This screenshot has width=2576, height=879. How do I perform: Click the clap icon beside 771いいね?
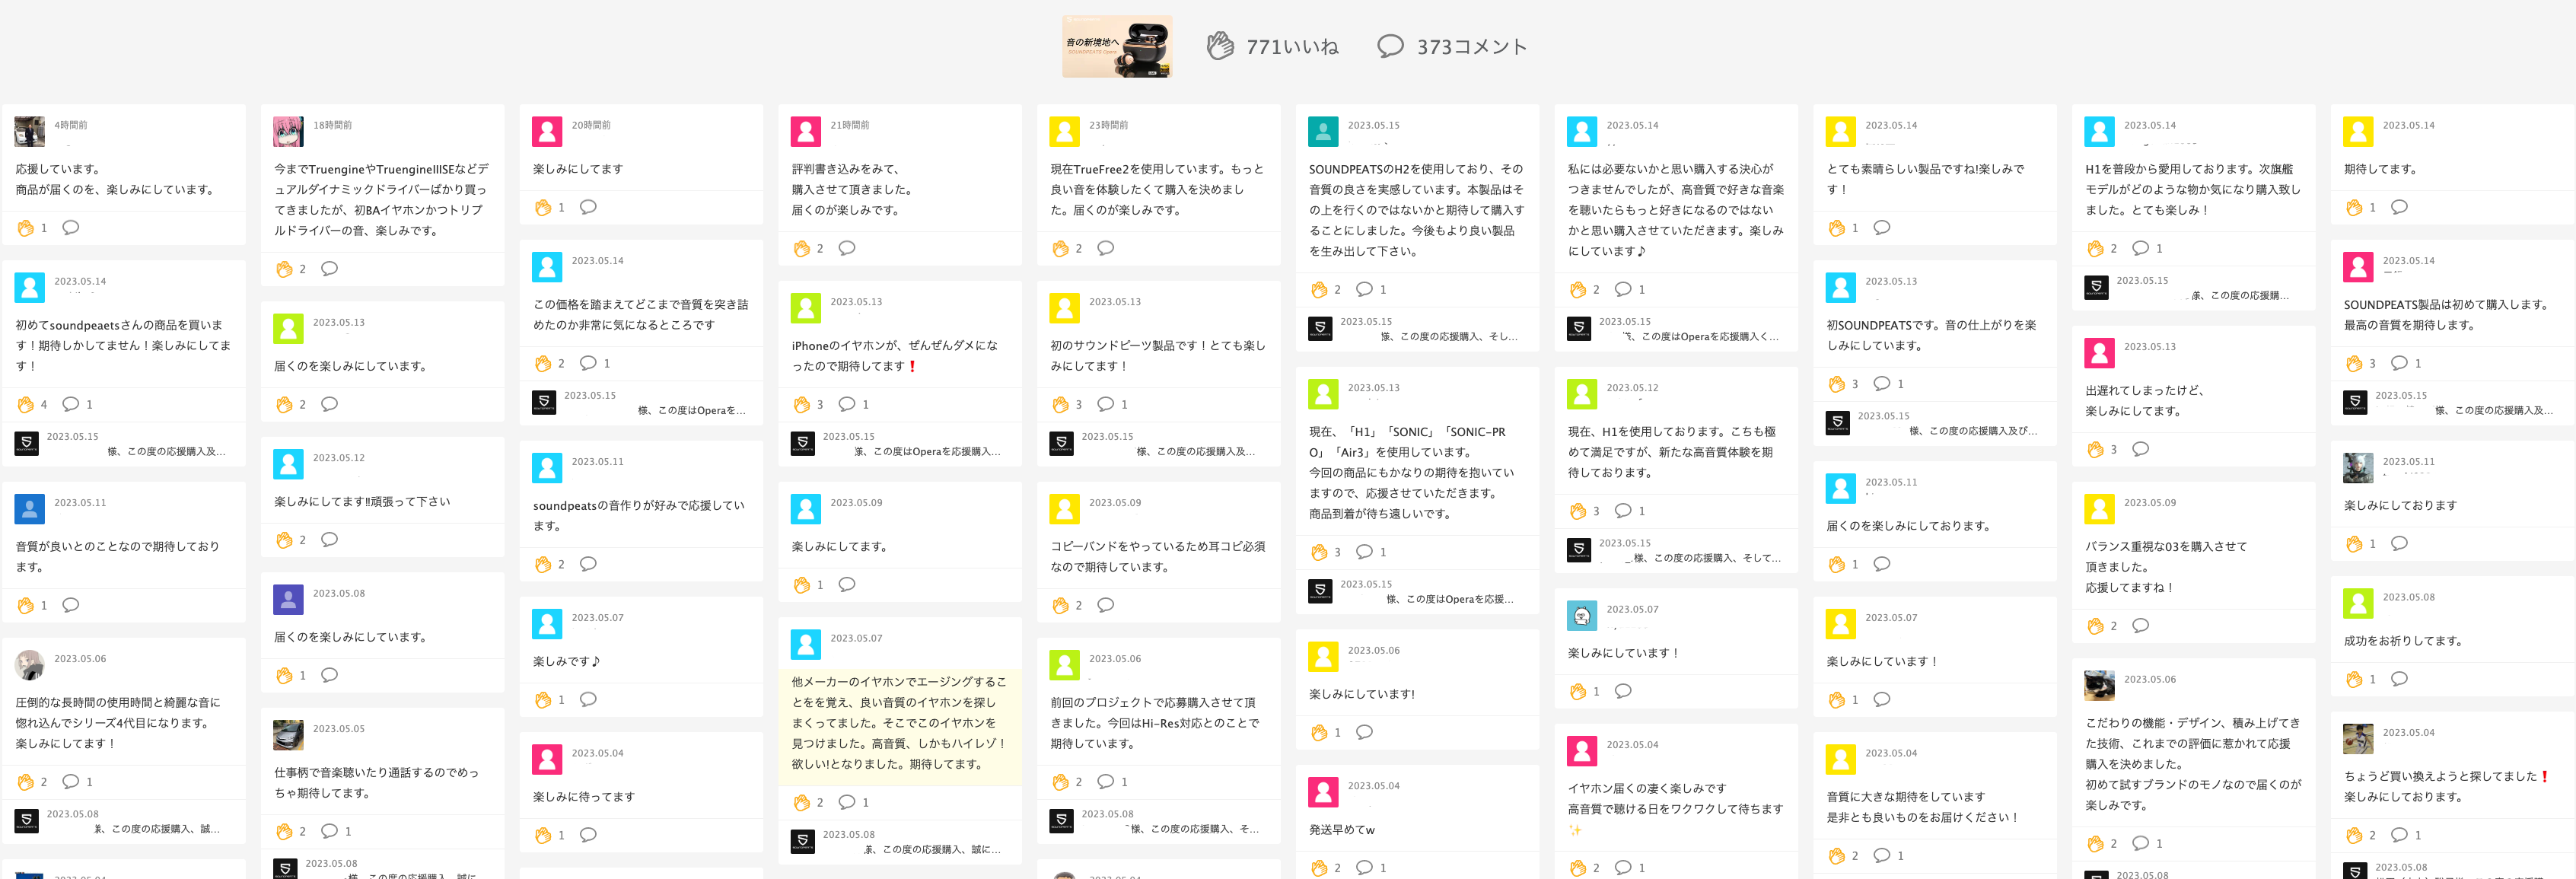click(x=1220, y=46)
